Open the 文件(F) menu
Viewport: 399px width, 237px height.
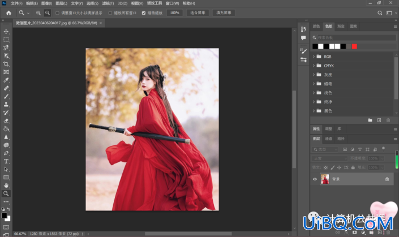pos(16,3)
